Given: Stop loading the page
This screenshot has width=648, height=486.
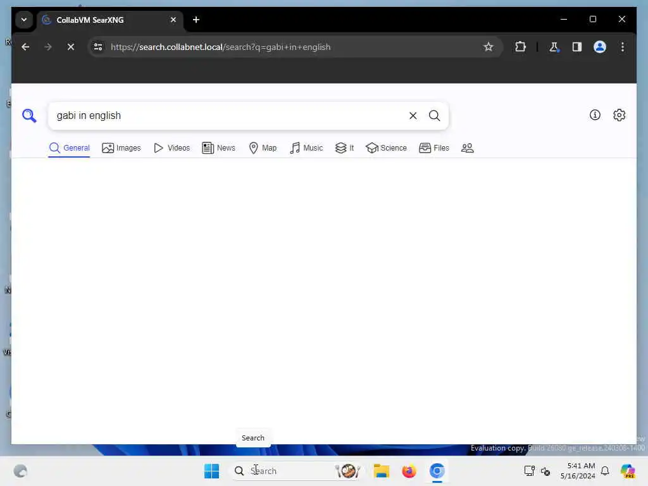Looking at the screenshot, I should tap(71, 47).
